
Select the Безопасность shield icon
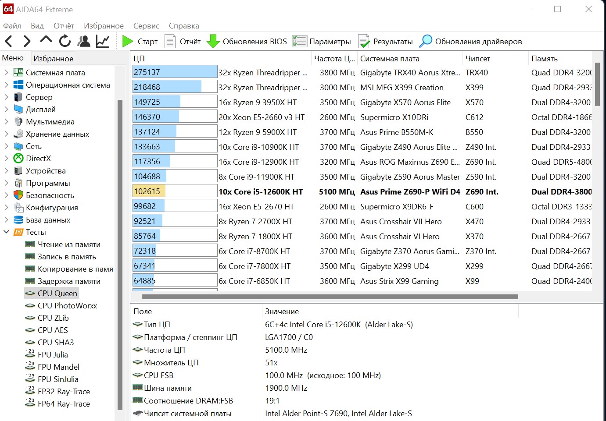tap(18, 195)
